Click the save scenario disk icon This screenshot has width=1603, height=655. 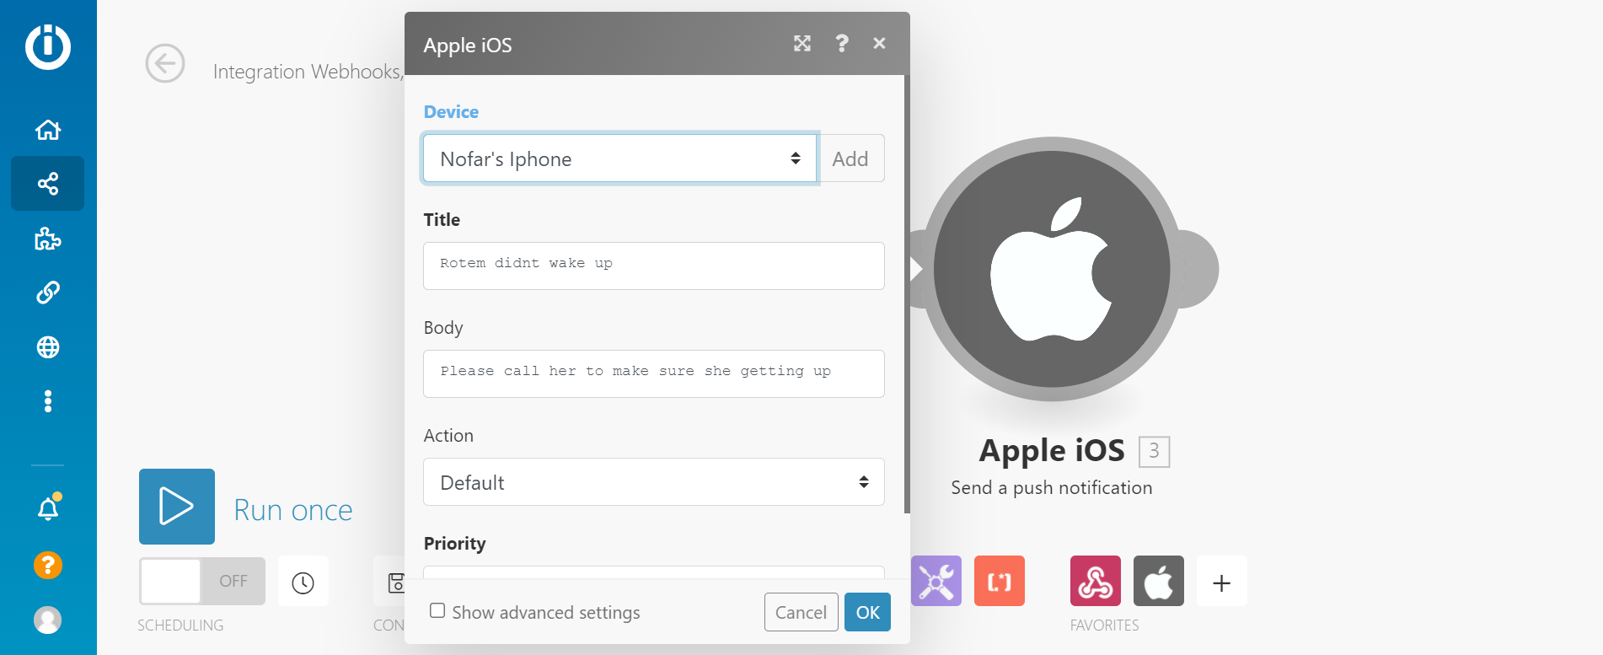pos(394,582)
